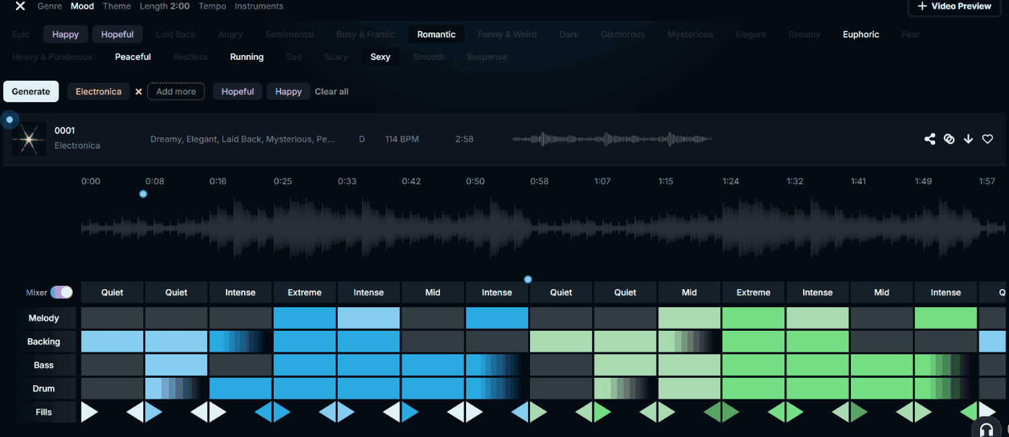
Task: Open the Instruments tab
Action: tap(259, 6)
